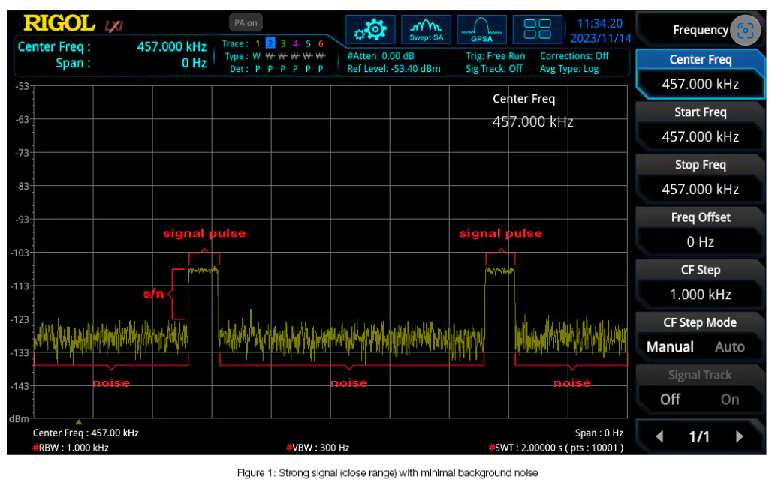
Task: Click the CF Step 1.000 kHz field
Action: tap(700, 294)
